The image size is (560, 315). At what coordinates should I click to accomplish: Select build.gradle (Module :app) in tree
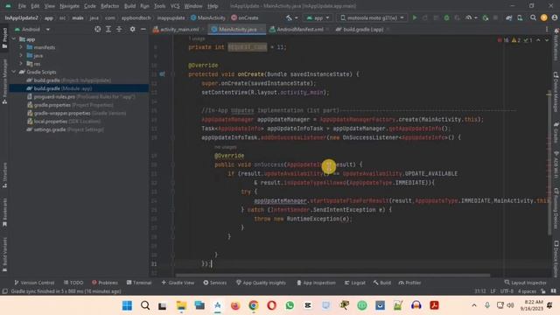point(79,88)
